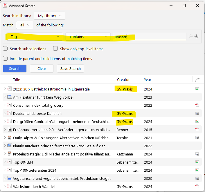
Task: Click image attachment icon for 2023: 30 x Betriebsgastronomie
Action: tap(197, 89)
